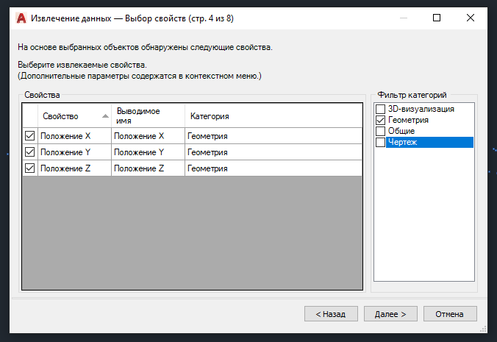This screenshot has width=497, height=342.
Task: Select the Положение X display name cell
Action: pyautogui.click(x=147, y=136)
